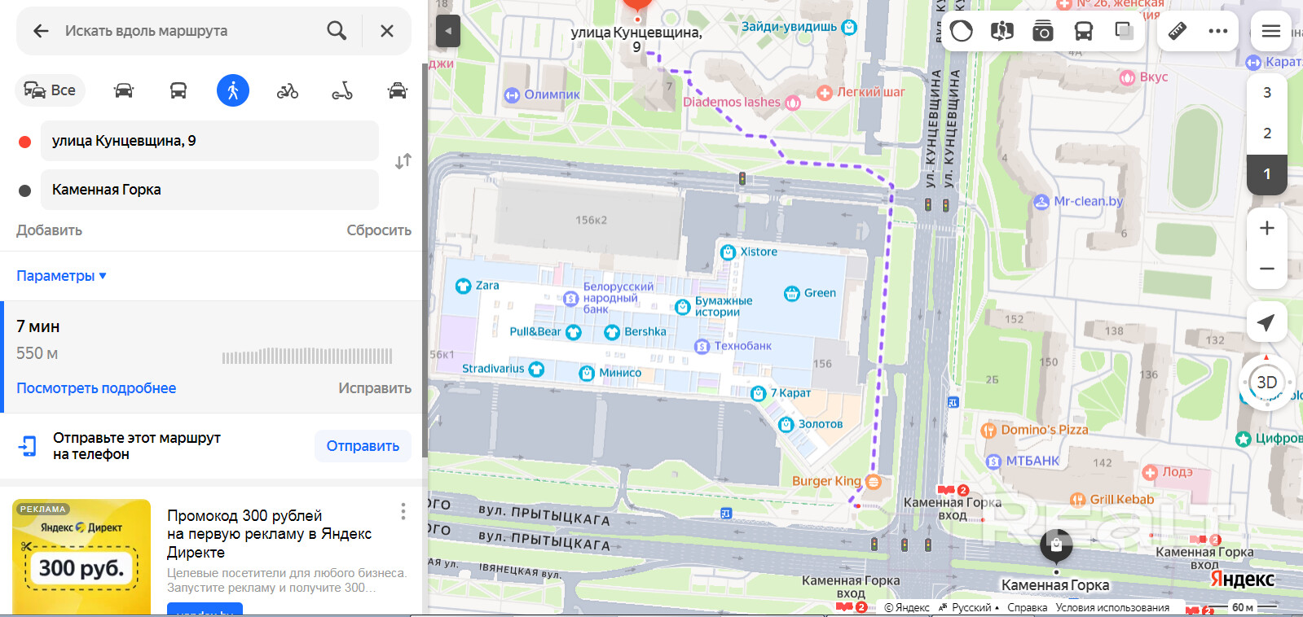
Task: Click 'Исправить' on the route card
Action: click(375, 388)
